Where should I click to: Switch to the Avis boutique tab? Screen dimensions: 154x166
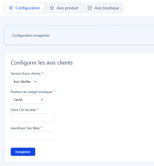[x=104, y=8]
